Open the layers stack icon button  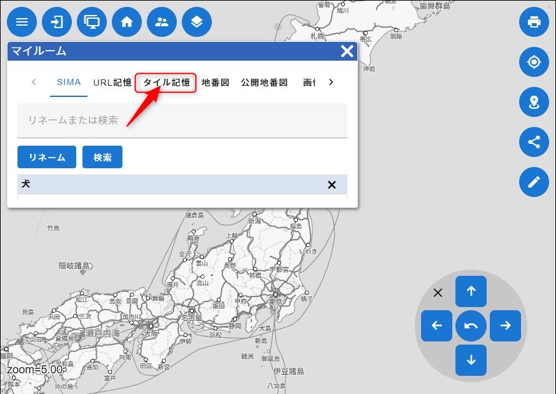197,23
